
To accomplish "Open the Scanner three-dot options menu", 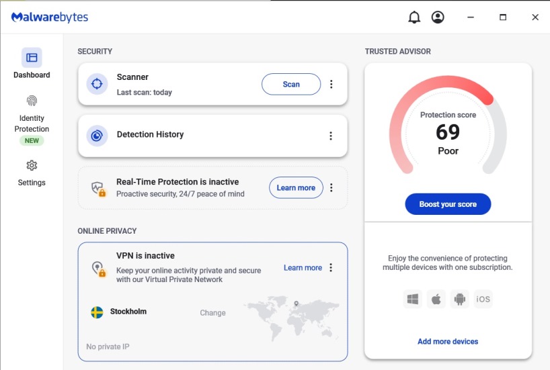I will [331, 84].
